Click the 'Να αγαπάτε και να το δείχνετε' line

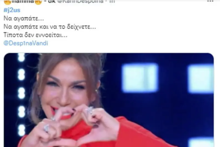pyautogui.click(x=49, y=27)
